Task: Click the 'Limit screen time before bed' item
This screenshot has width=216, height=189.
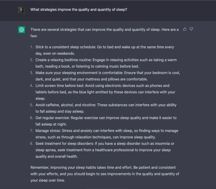Action: click(105, 92)
